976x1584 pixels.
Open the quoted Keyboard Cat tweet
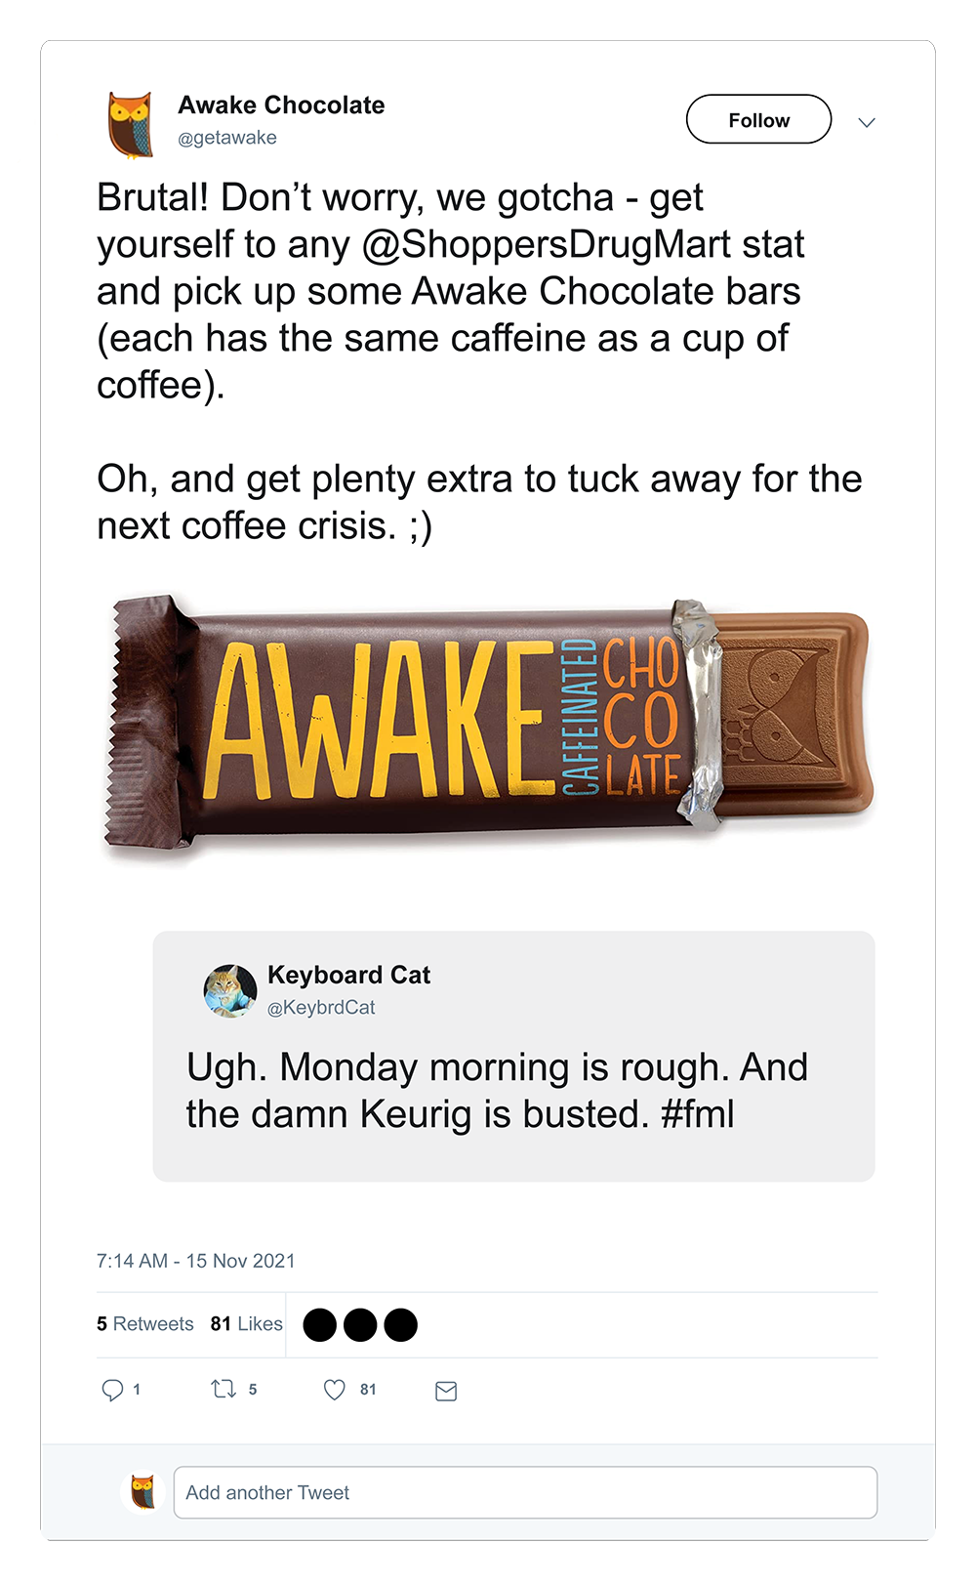tap(513, 1057)
